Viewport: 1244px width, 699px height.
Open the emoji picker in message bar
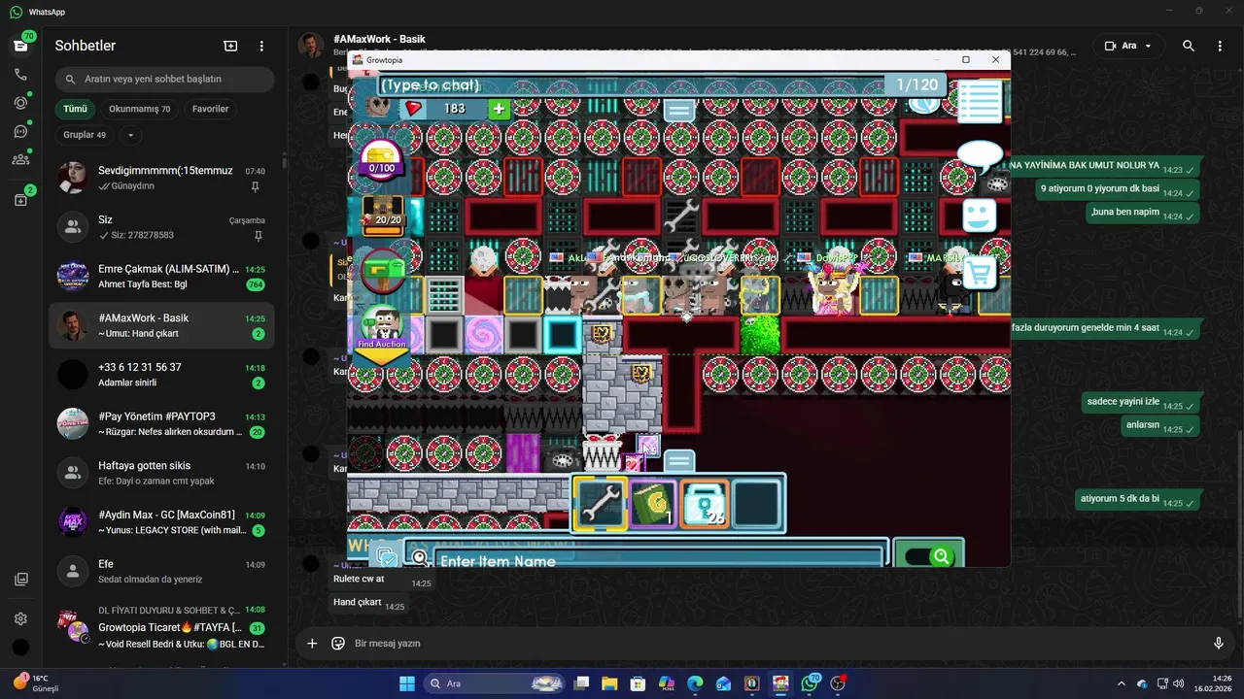338,643
